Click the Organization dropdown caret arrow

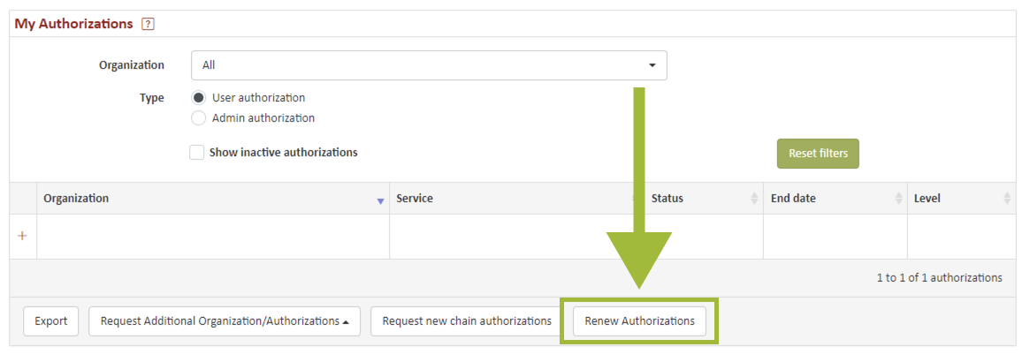[x=652, y=65]
